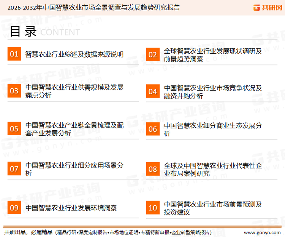
Task: Select chapter title 中国智慧农业行业供需规模及发展痛点分析
Action: tap(74, 91)
